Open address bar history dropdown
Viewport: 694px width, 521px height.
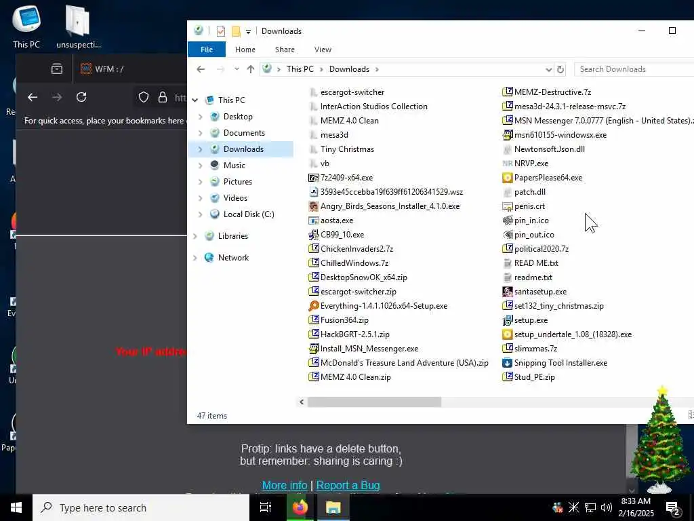[x=548, y=70]
